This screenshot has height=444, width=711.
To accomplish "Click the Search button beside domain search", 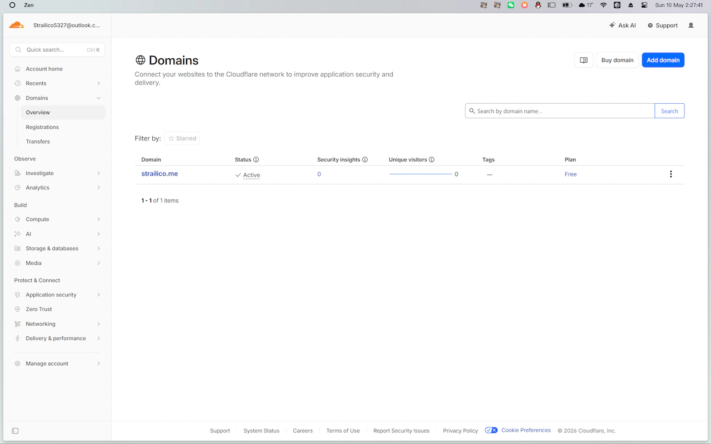I will (669, 111).
